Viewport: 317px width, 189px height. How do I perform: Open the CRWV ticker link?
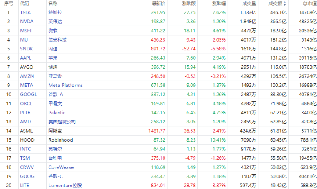[27, 167]
